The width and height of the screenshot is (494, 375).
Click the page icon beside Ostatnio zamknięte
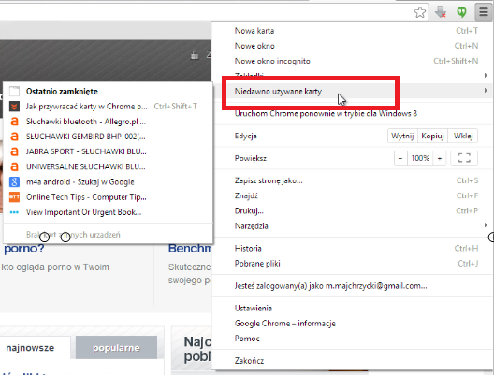[14, 92]
